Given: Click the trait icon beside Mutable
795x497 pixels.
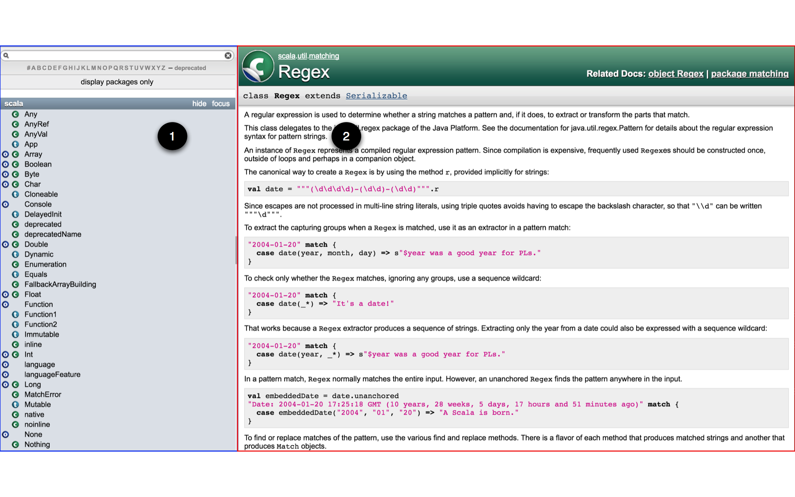Looking at the screenshot, I should point(16,404).
